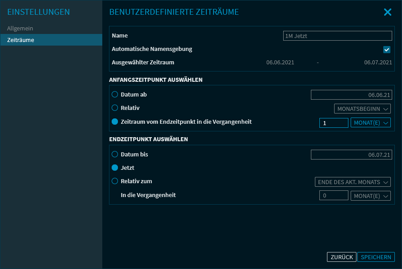This screenshot has width=402, height=269.
Task: Open the MONAT(E) dropdown under 'In die Vergangenheit'
Action: tap(370, 196)
